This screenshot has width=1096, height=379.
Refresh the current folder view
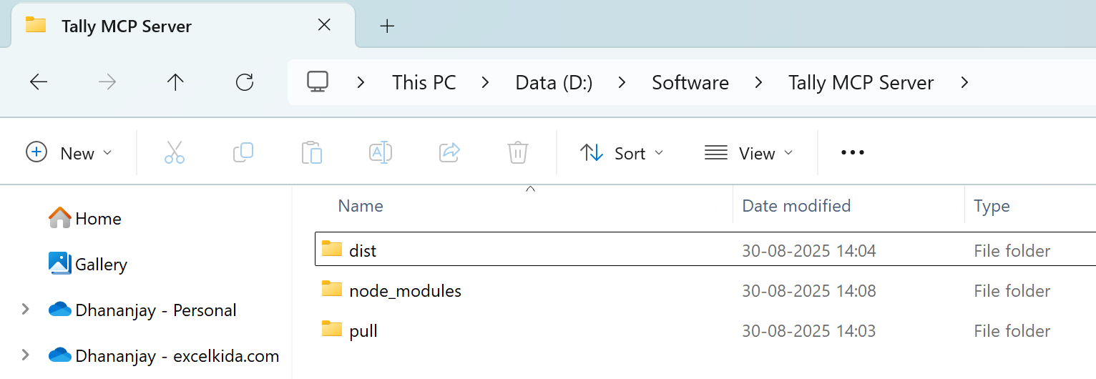[245, 82]
